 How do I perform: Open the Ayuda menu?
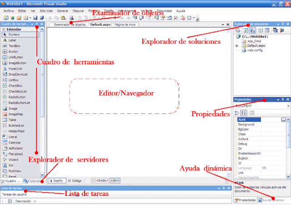181,11
